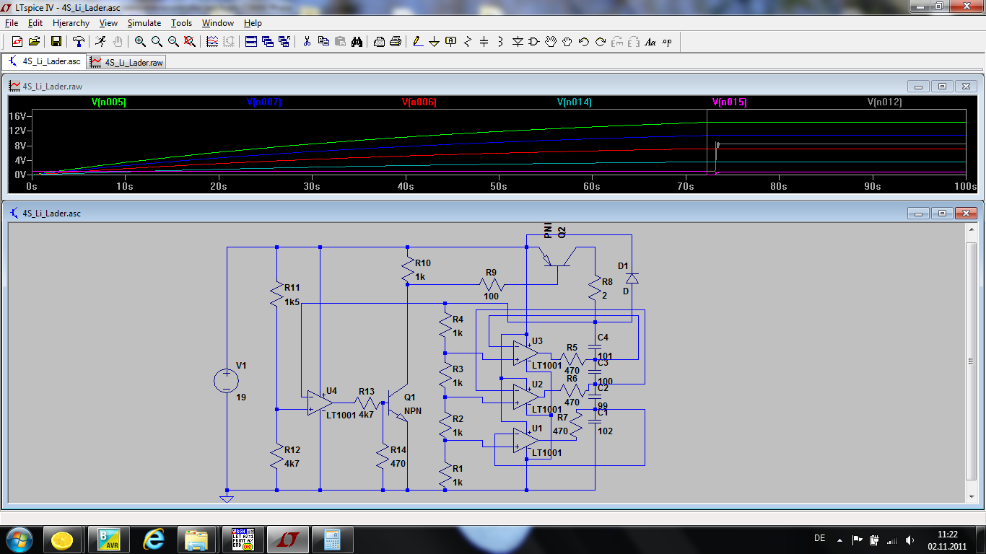Open the Help menu
Image resolution: width=986 pixels, height=554 pixels.
253,23
